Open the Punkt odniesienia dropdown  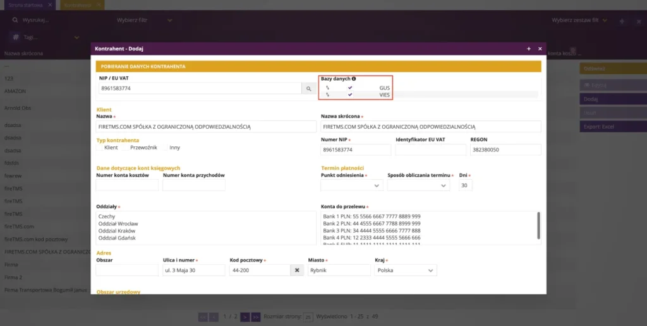click(x=351, y=185)
